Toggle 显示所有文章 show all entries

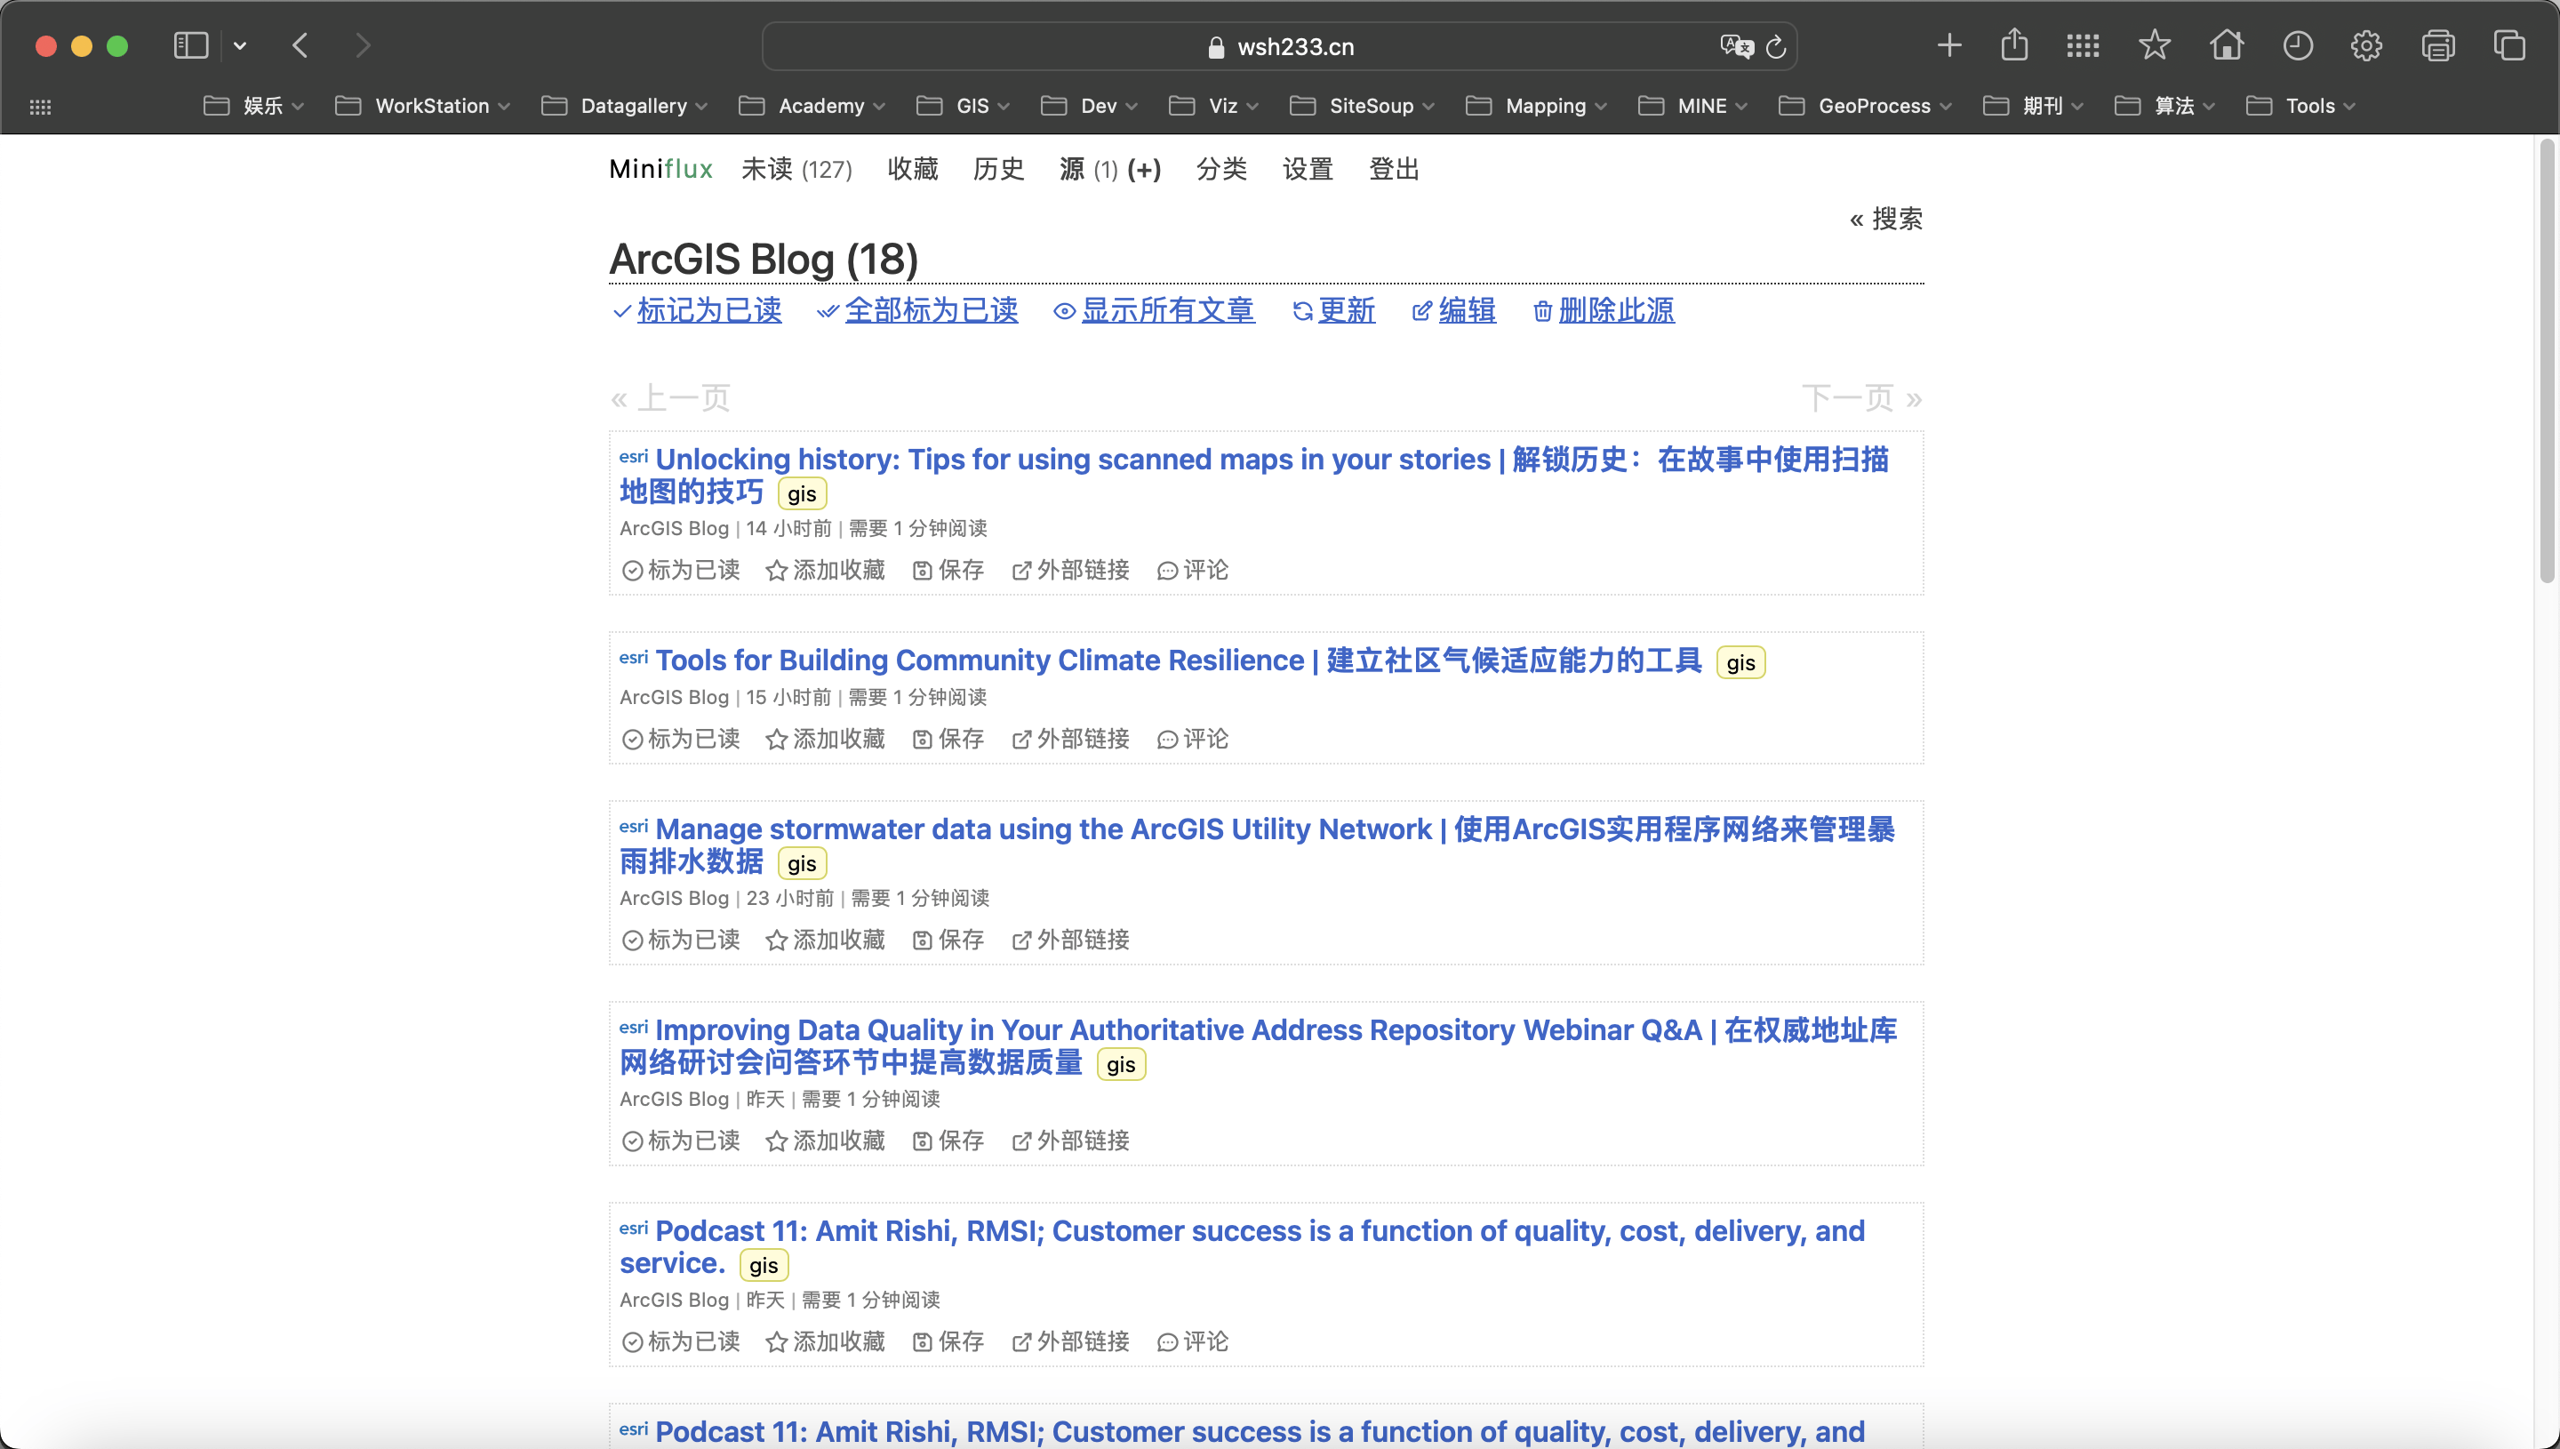click(1154, 310)
